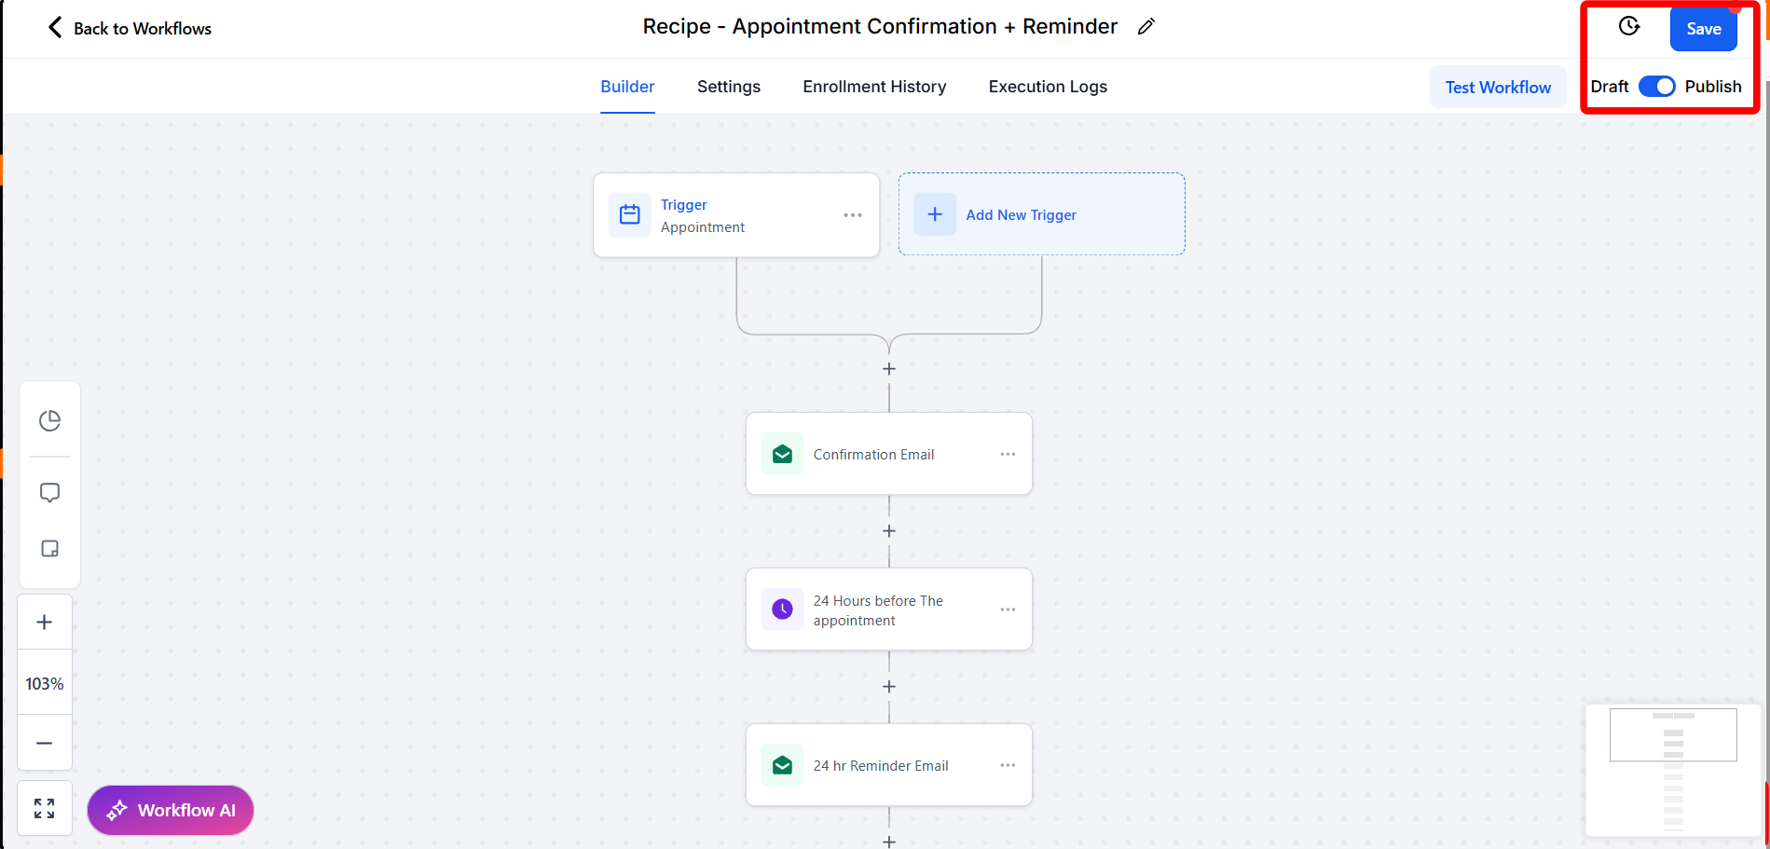Open the Appointment trigger options menu
Screen dimensions: 1770x849
click(x=852, y=215)
